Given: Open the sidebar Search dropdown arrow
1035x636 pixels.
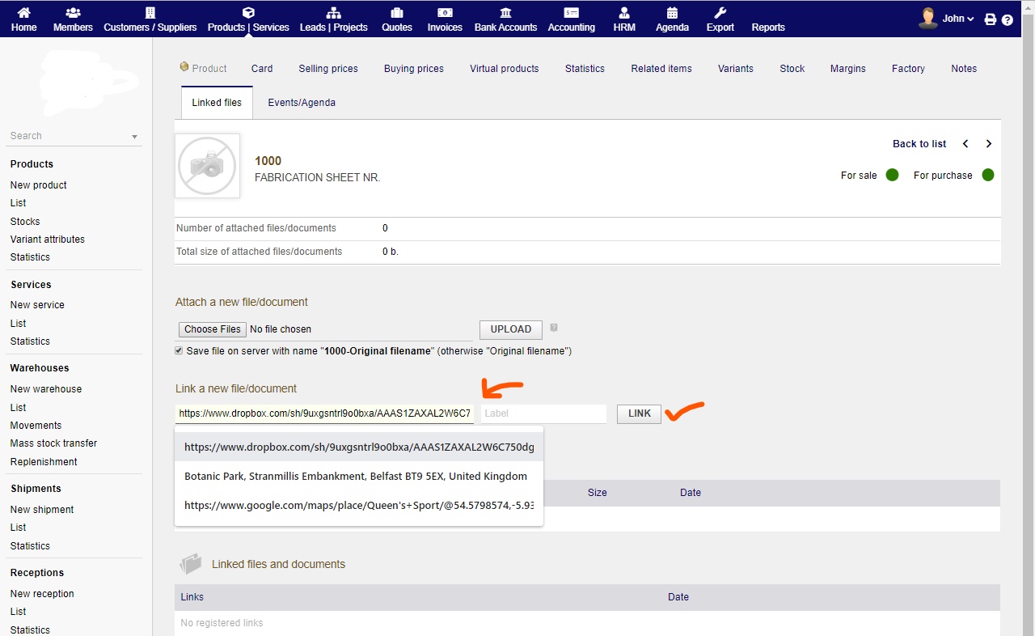Looking at the screenshot, I should coord(134,137).
